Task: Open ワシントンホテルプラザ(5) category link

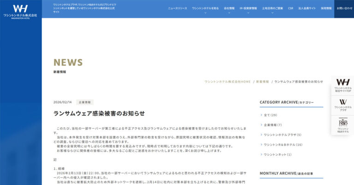Action: click(x=282, y=135)
